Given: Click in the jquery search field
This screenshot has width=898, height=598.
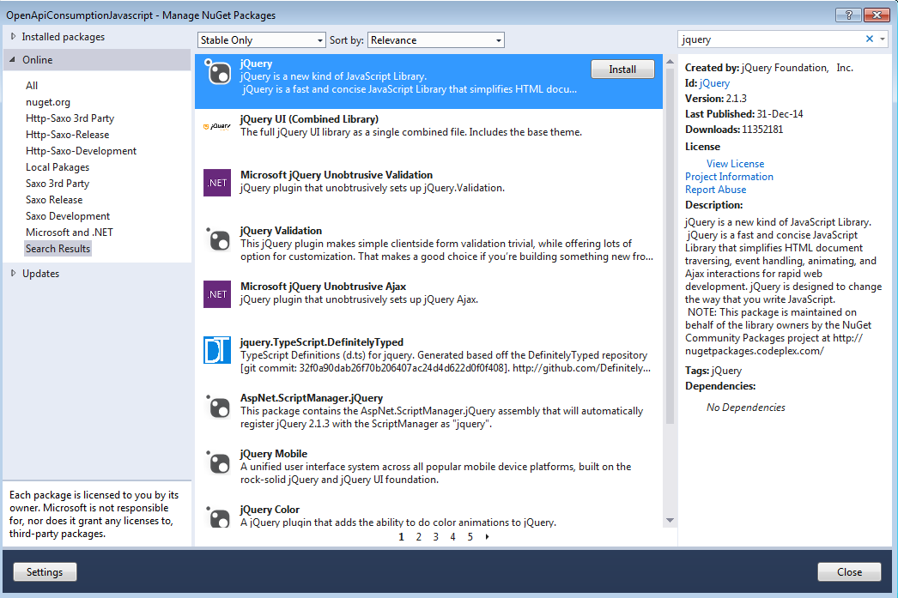Looking at the screenshot, I should 768,39.
